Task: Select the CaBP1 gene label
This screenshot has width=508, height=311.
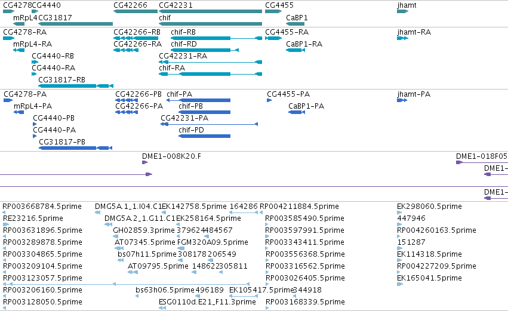Action: click(297, 17)
